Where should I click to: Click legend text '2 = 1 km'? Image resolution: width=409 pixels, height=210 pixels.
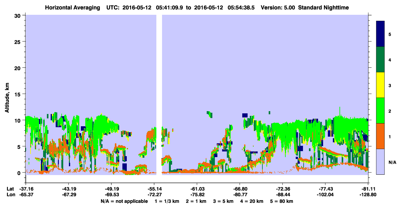(x=196, y=201)
